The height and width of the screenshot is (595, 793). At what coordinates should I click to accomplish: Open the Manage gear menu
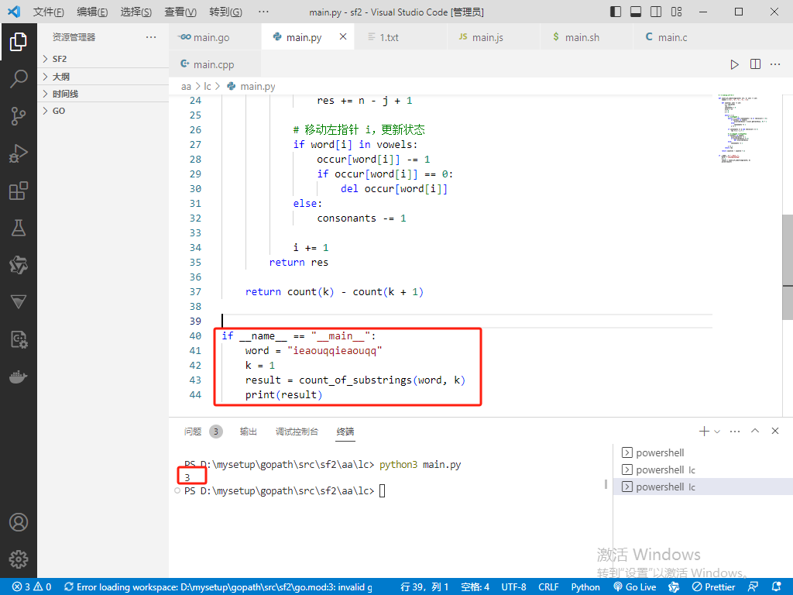pyautogui.click(x=19, y=559)
